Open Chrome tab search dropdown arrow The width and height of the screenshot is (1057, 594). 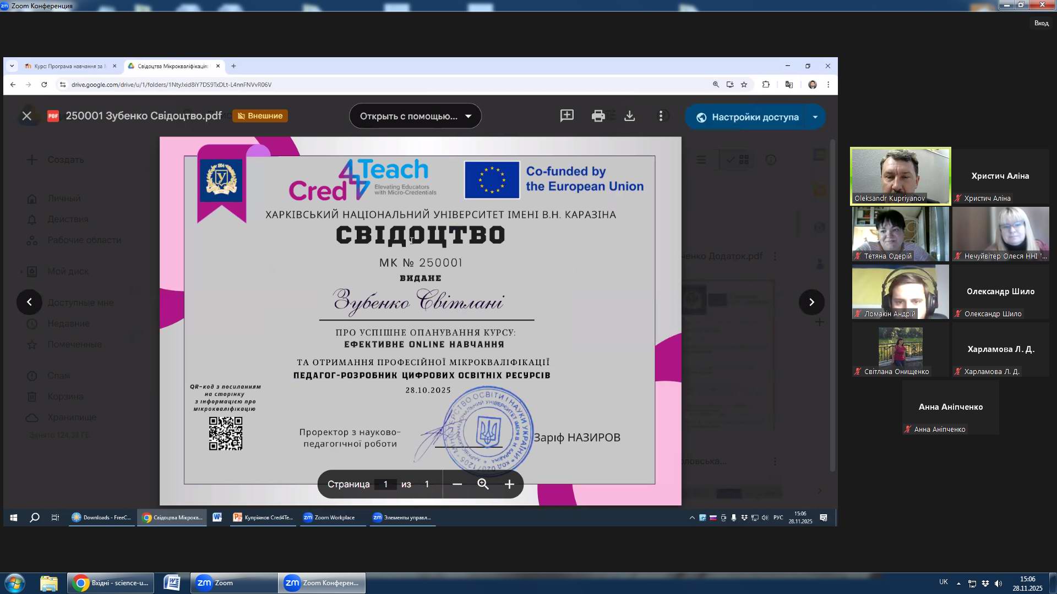point(12,66)
